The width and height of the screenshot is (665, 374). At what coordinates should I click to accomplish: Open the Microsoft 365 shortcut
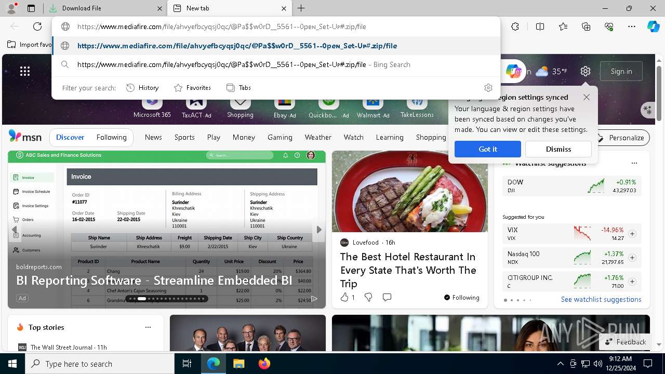coord(152,107)
